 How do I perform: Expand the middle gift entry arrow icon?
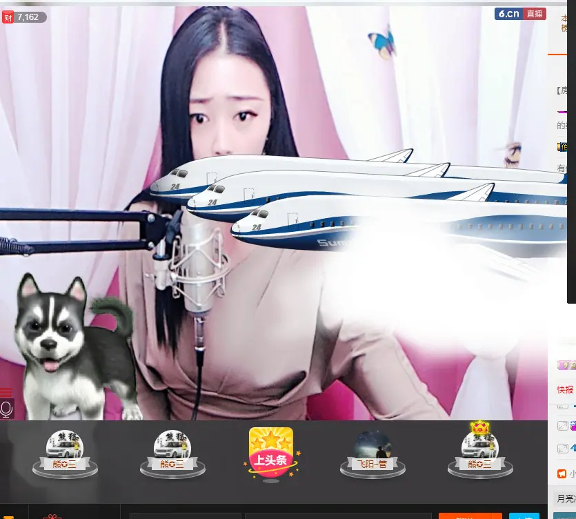pos(563,426)
